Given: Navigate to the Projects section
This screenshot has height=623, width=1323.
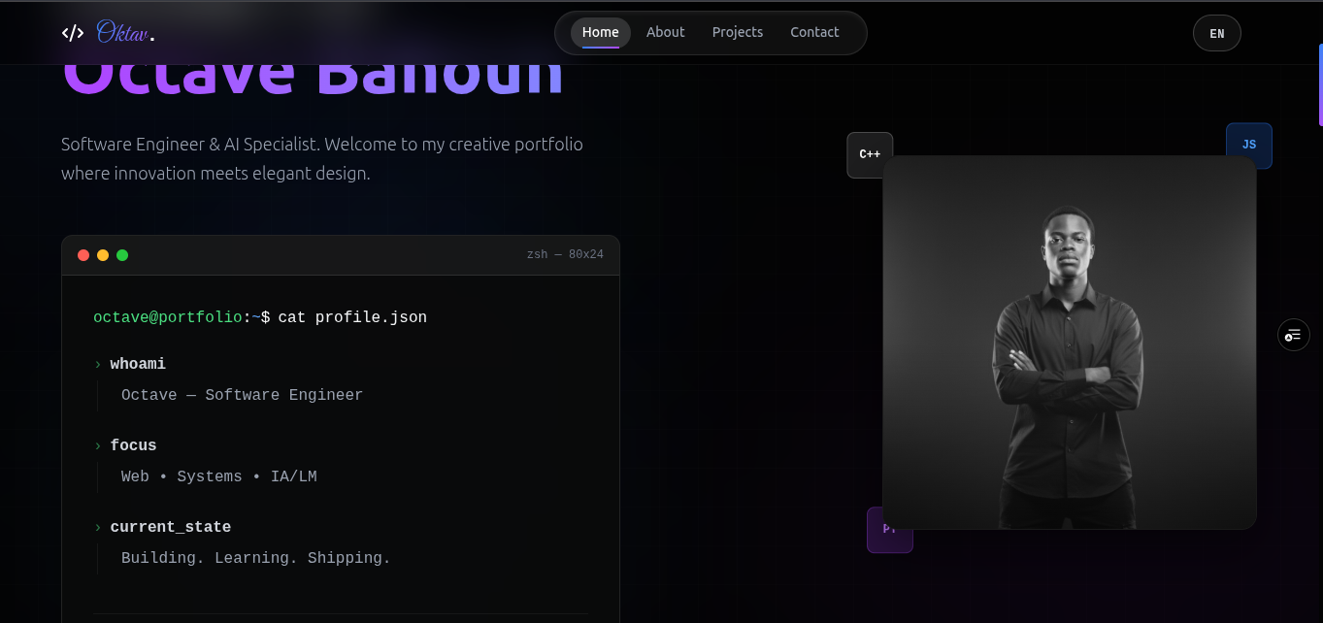Looking at the screenshot, I should point(737,31).
